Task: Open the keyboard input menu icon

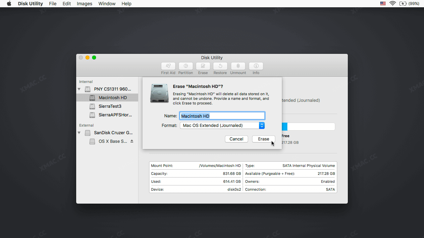Action: click(382, 4)
